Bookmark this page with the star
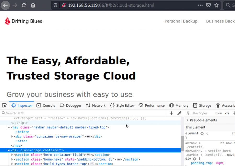This screenshot has height=166, width=235. 216,5
